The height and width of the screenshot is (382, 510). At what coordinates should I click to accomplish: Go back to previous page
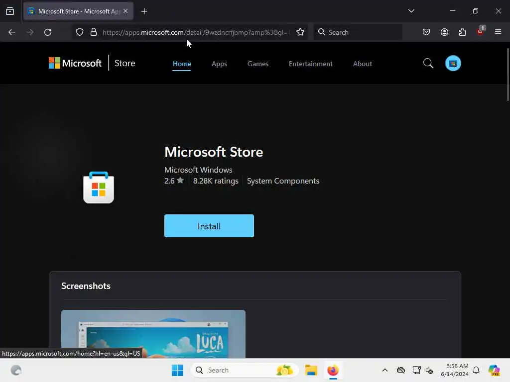pos(12,32)
